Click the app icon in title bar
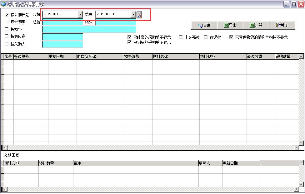Screen dimensions: 305x194 pyautogui.click(x=3, y=4)
